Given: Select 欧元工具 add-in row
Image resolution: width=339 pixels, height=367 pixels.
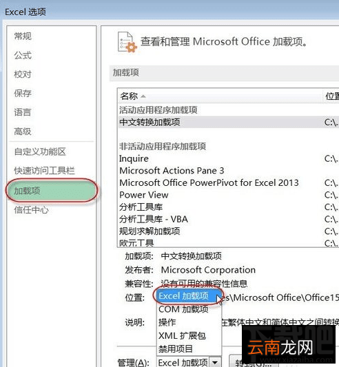Looking at the screenshot, I should pos(229,243).
